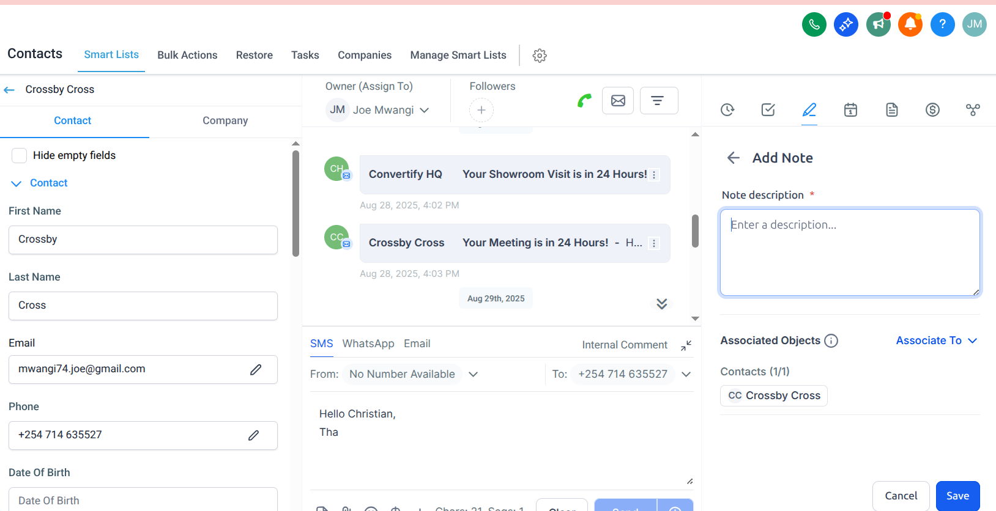The image size is (996, 511).
Task: Open the megaphone announcements icon
Action: click(x=879, y=24)
